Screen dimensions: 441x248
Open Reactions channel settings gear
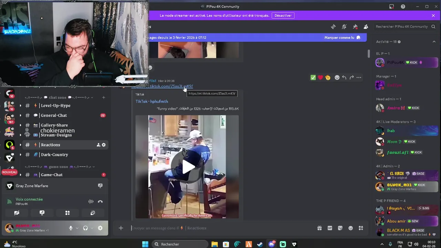click(104, 145)
